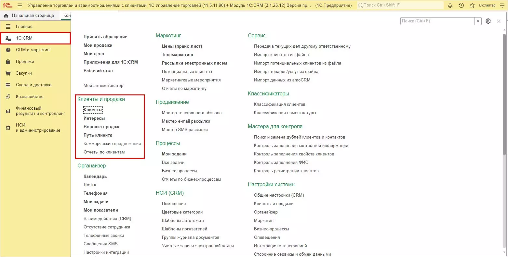The height and width of the screenshot is (257, 508).
Task: Open Мои продажи
Action: 98,45
